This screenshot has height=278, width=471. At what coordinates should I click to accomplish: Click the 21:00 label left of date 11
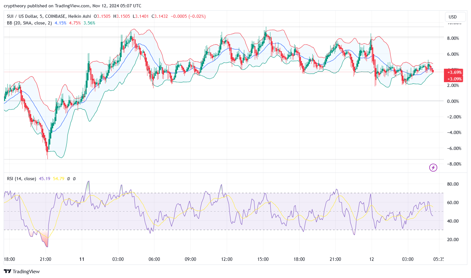[46, 259]
